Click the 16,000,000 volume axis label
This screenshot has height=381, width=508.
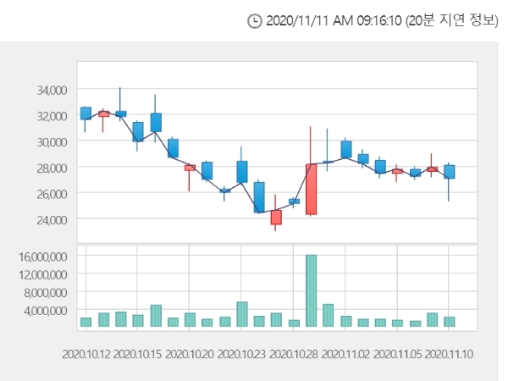pyautogui.click(x=41, y=256)
